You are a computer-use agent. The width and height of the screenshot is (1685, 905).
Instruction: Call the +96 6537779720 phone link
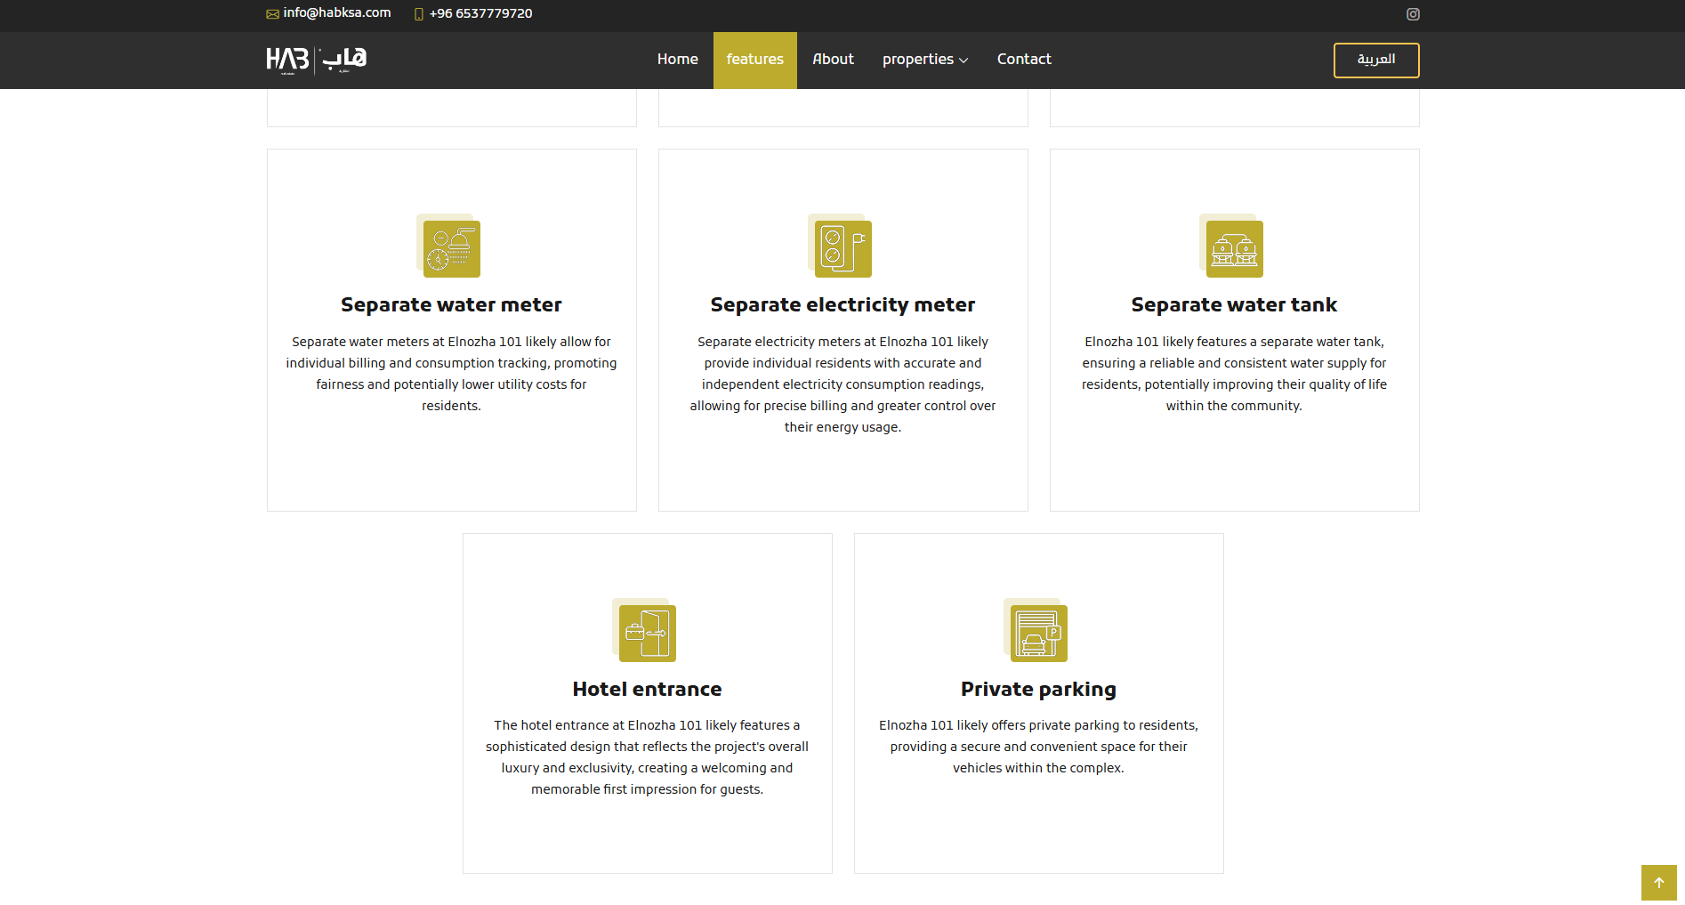(480, 14)
